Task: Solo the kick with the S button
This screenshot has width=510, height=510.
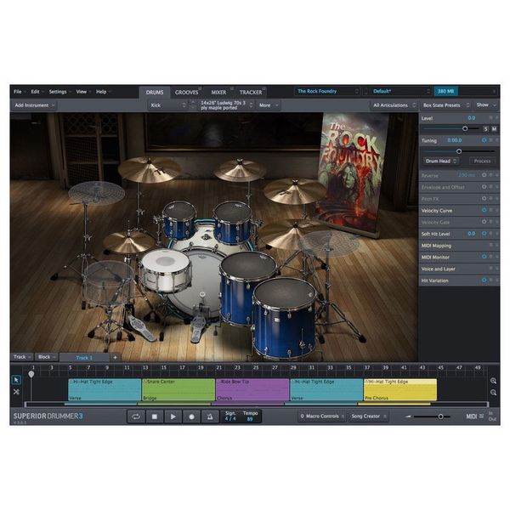Action: point(485,129)
